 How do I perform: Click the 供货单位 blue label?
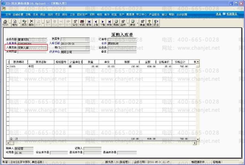pyautogui.click(x=55, y=52)
